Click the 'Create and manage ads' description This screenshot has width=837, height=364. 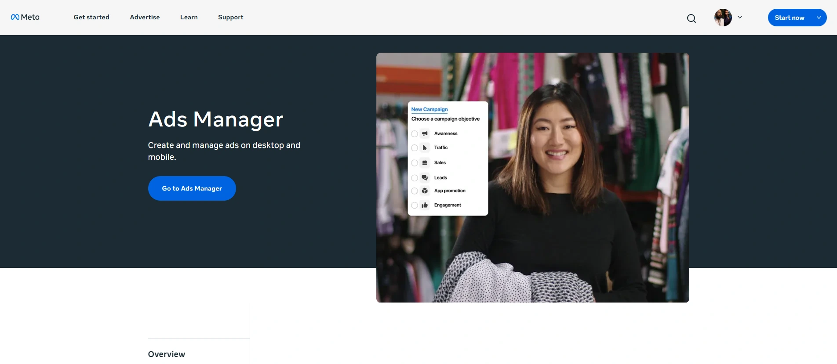coord(224,151)
